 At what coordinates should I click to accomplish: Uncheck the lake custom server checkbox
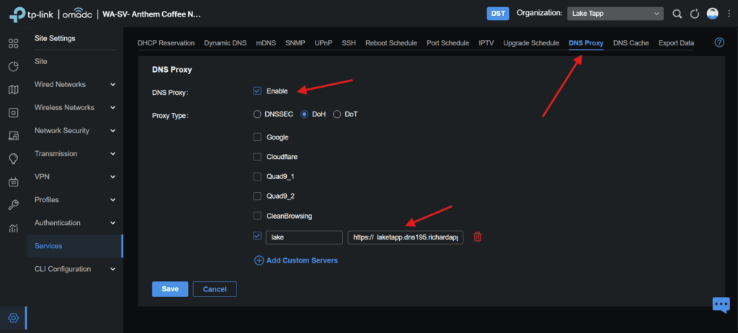pos(257,236)
